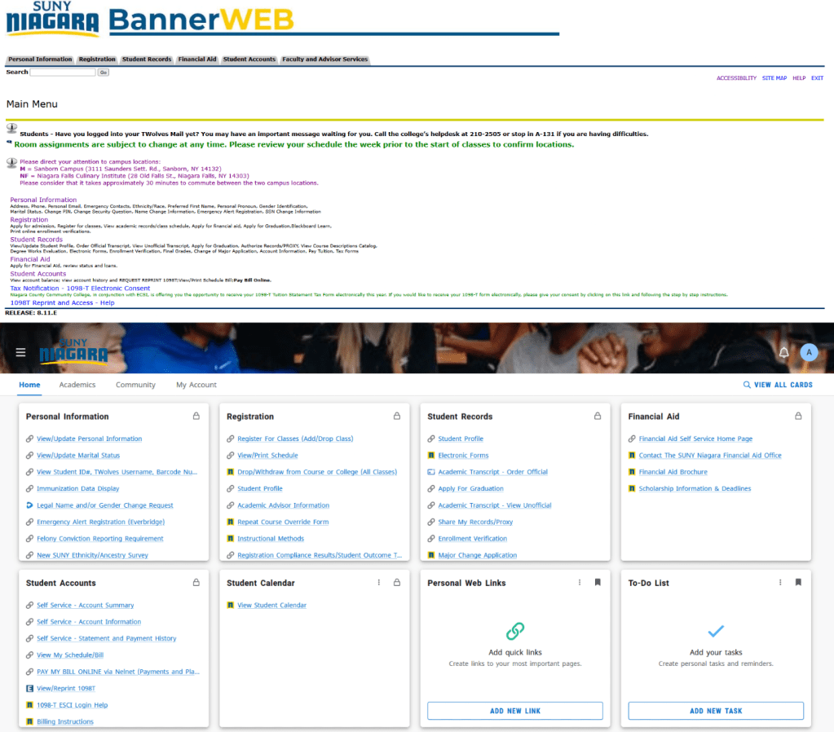Open the hamburger navigation menu
The image size is (834, 732).
tap(20, 352)
